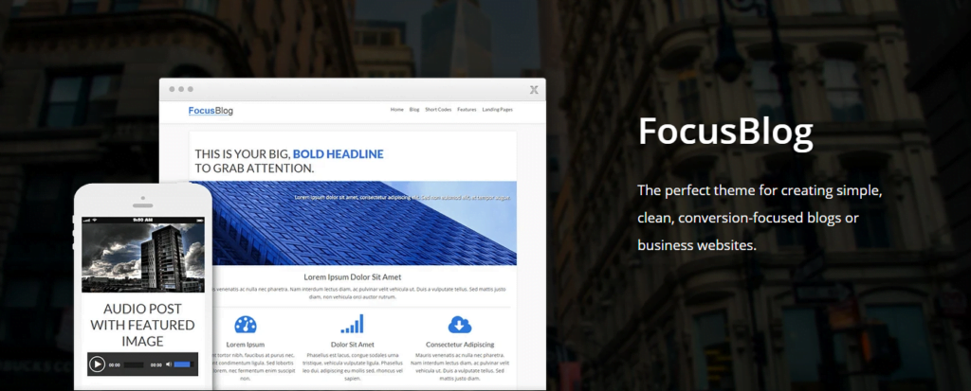This screenshot has width=971, height=391.
Task: Click the blue signal bars icon
Action: [352, 324]
